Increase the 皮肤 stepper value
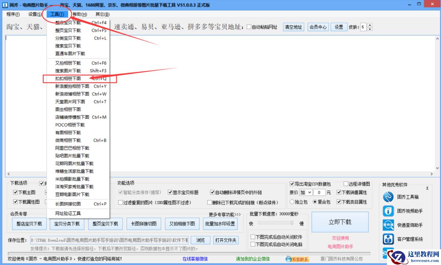Image resolution: width=441 pixels, height=265 pixels. tap(370, 25)
